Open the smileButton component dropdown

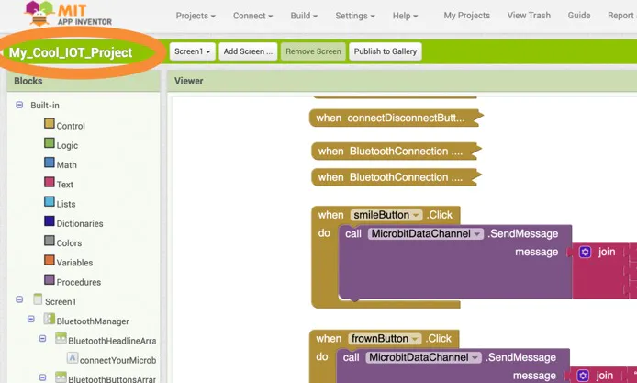[386, 215]
